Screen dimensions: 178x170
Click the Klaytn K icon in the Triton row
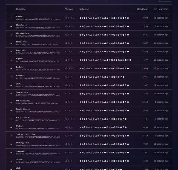[101, 161]
